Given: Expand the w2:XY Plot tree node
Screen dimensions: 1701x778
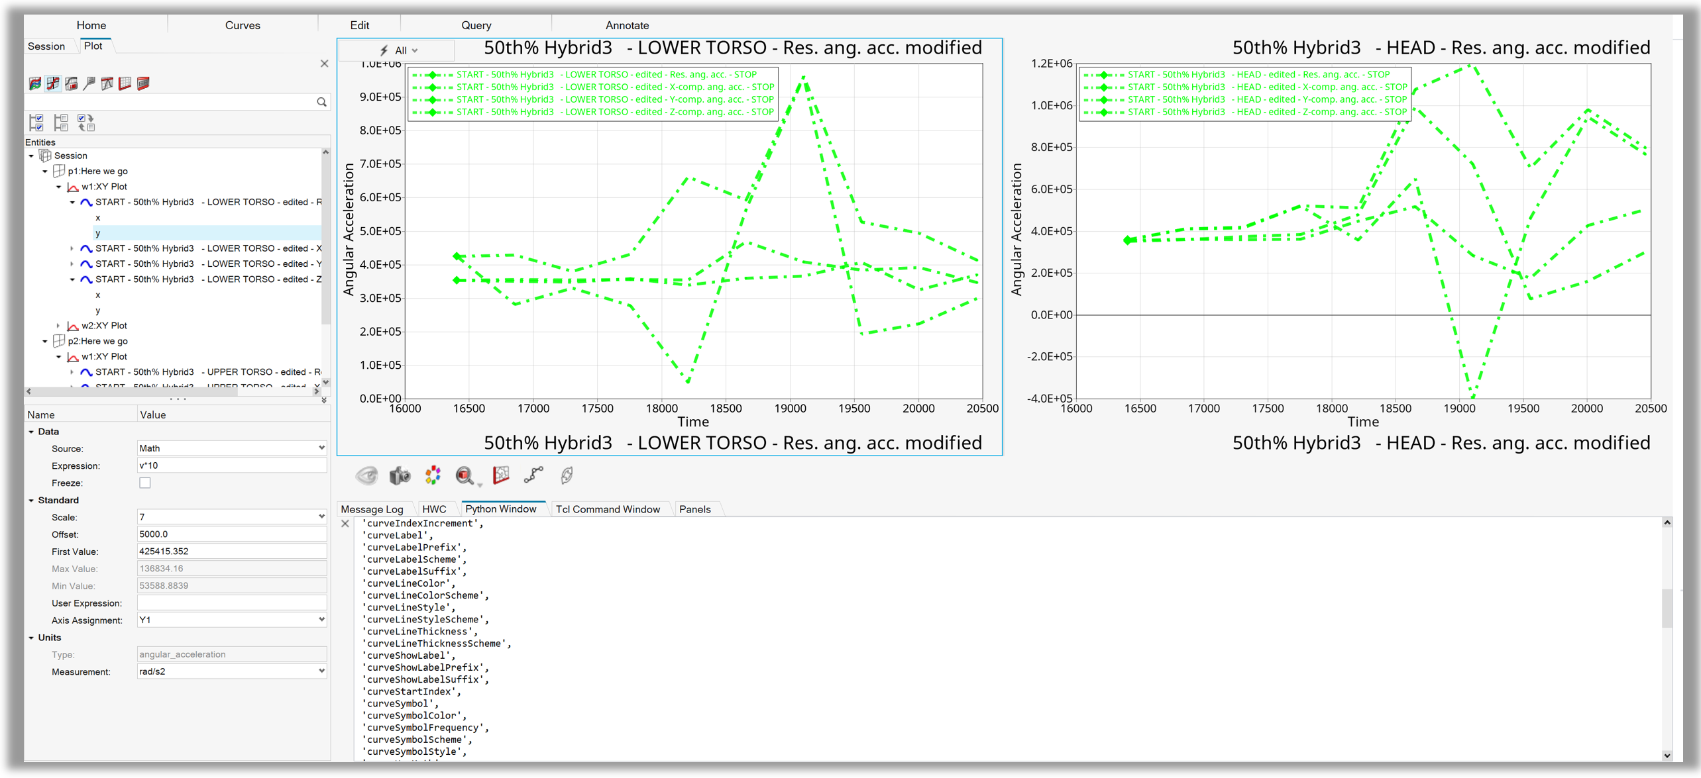Looking at the screenshot, I should [58, 326].
